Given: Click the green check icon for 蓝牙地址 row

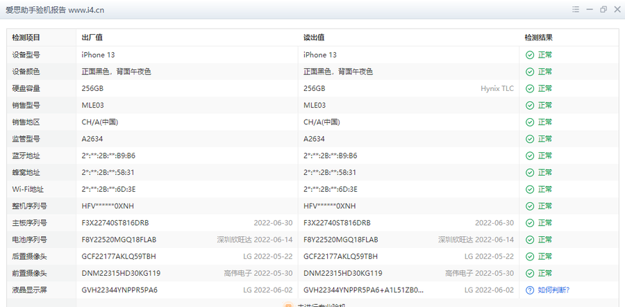Looking at the screenshot, I should coord(530,156).
